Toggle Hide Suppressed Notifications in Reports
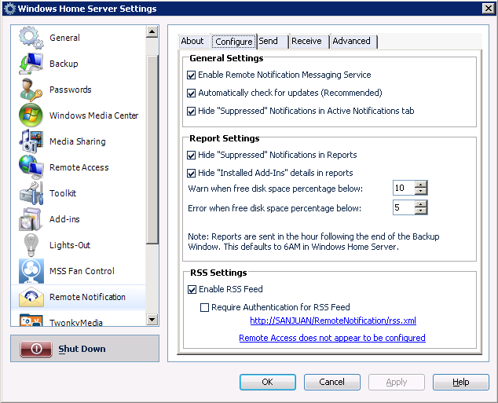Viewport: 498px width, 403px height. [x=191, y=155]
